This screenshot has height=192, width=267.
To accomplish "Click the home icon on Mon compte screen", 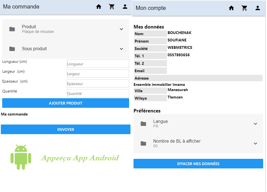I will [x=231, y=8].
